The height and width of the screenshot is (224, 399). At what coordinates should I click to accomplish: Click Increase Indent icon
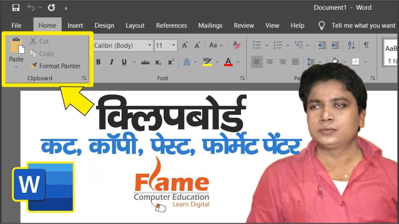point(335,45)
